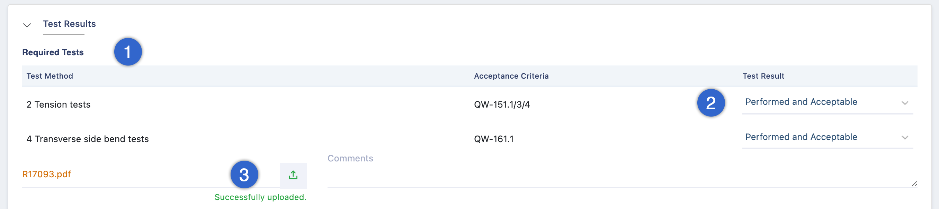Image resolution: width=939 pixels, height=209 pixels.
Task: Open Tension tests result dropdown
Action: [828, 102]
